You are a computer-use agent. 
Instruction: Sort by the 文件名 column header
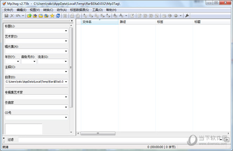99,22
